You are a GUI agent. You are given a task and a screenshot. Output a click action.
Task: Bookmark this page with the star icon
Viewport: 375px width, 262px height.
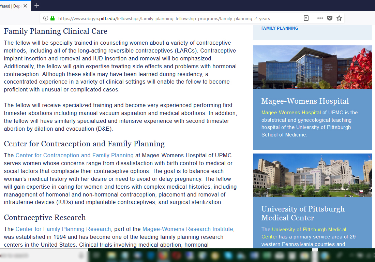point(339,18)
